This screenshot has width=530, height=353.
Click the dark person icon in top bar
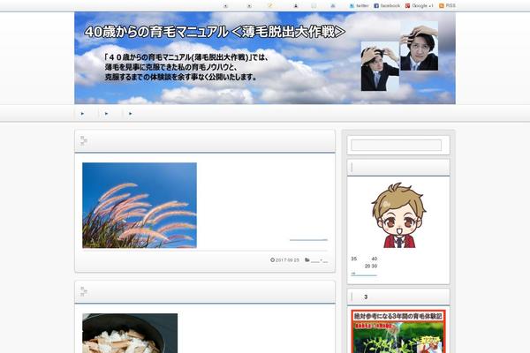pos(296,6)
